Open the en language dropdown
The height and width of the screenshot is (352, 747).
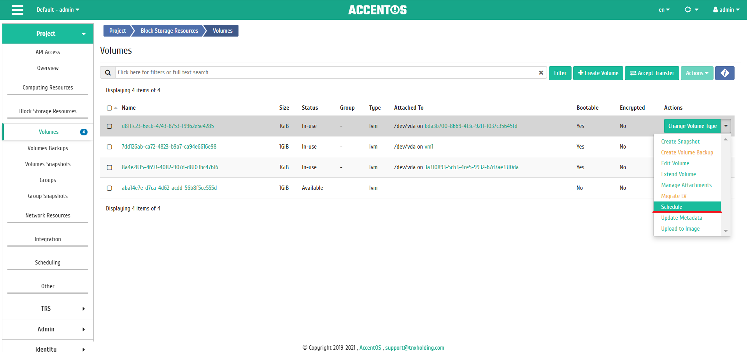coord(664,10)
